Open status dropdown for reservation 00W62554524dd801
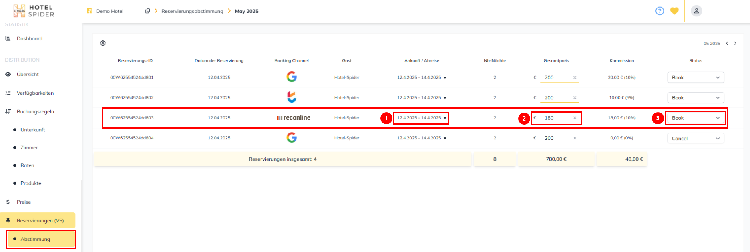The height and width of the screenshot is (252, 750). tap(696, 77)
